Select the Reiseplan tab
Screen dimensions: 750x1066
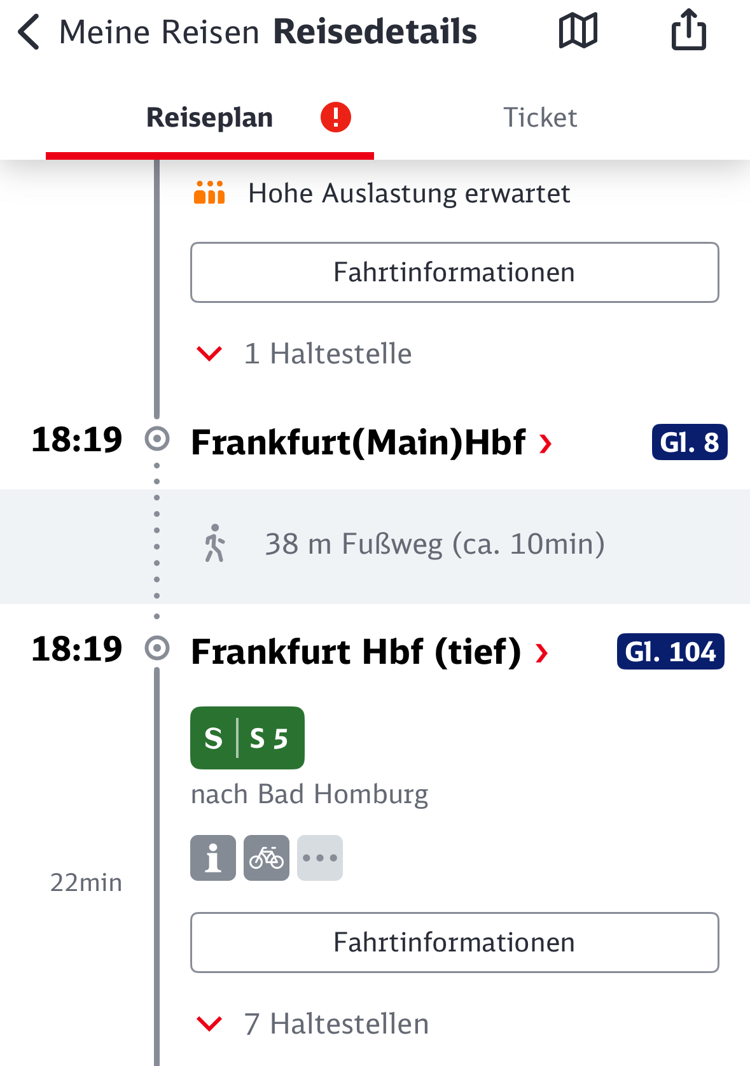click(x=209, y=118)
